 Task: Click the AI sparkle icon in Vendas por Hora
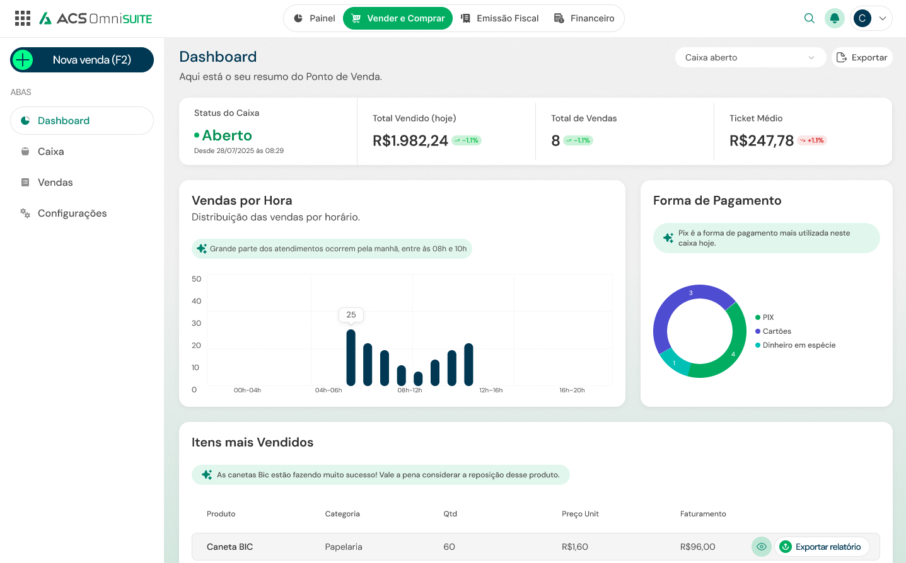(x=202, y=249)
